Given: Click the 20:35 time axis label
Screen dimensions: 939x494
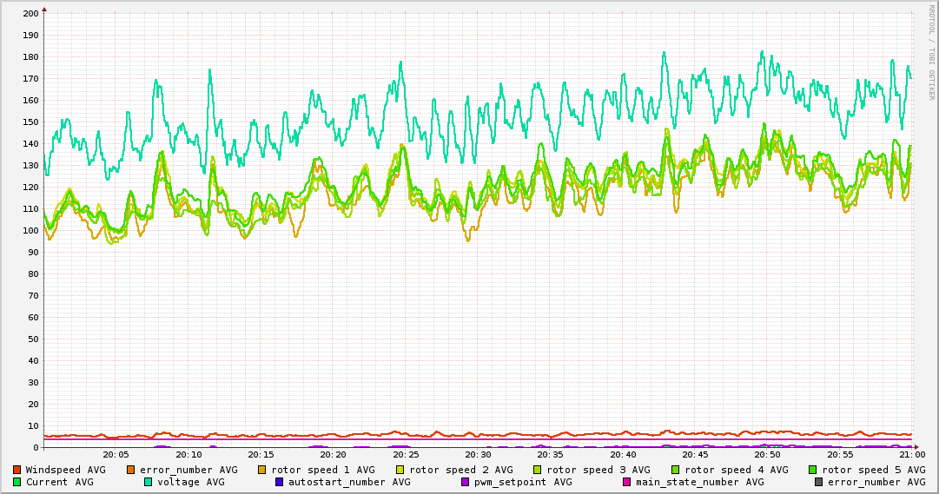Looking at the screenshot, I should pos(551,455).
